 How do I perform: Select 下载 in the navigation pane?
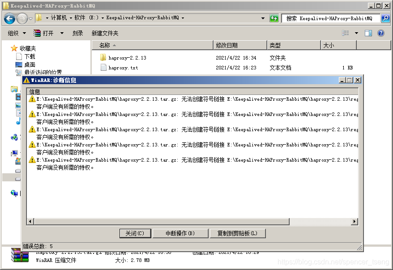(x=30, y=56)
